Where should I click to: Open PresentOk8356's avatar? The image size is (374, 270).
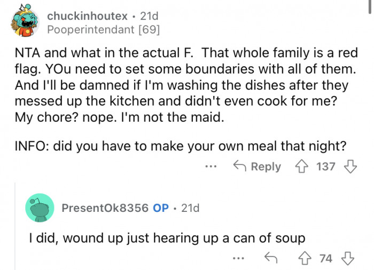tap(40, 208)
